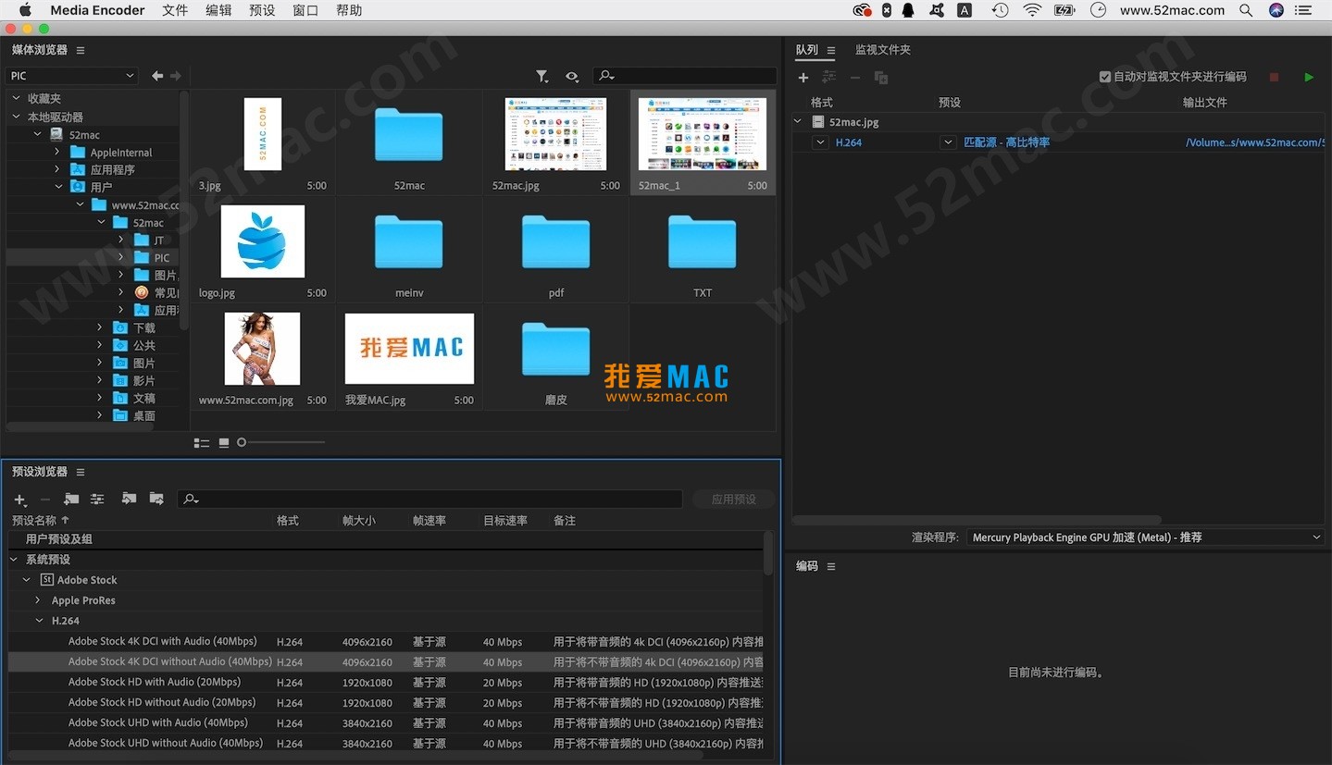The image size is (1332, 765).
Task: Select the 队列 tab
Action: point(807,50)
